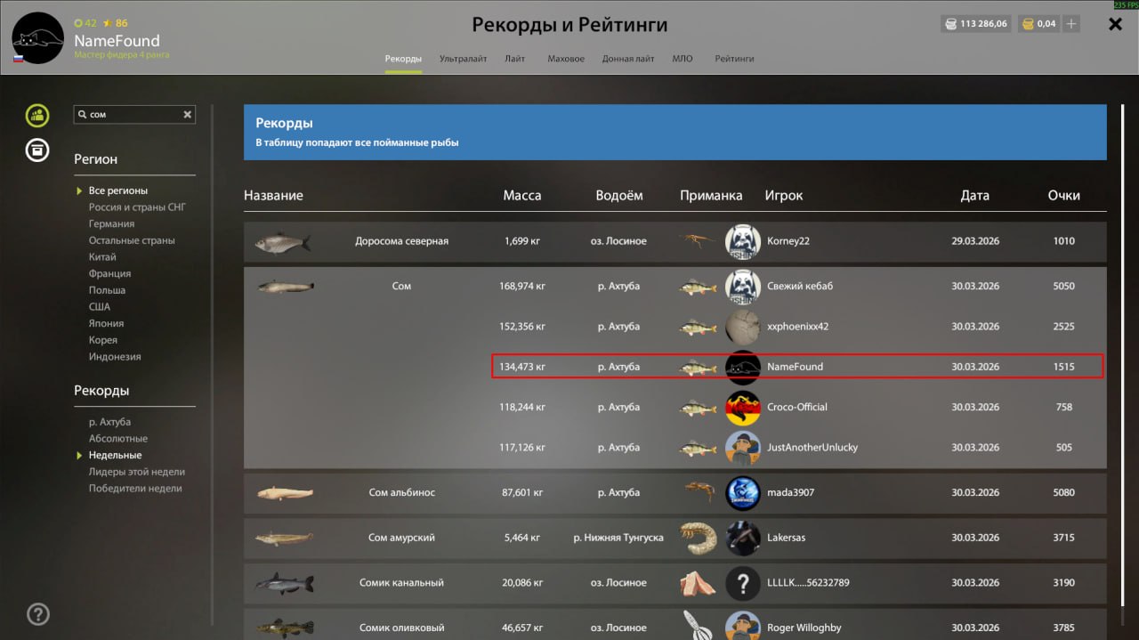The width and height of the screenshot is (1139, 640).
Task: Show Абсолютные records
Action: [x=118, y=439]
